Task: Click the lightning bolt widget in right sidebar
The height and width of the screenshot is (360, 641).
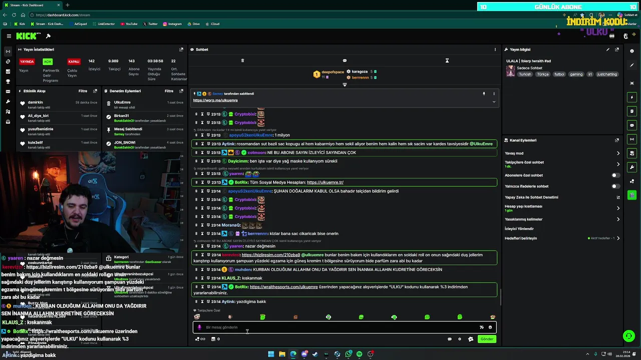Action: (632, 97)
